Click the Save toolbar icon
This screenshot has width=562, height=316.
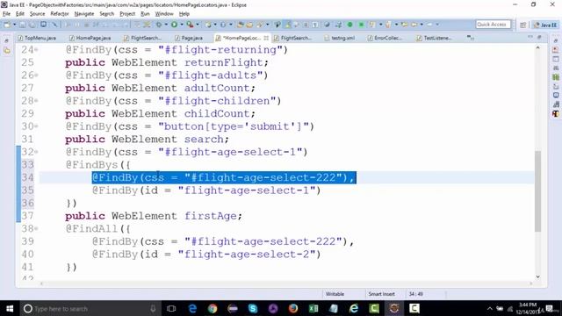22,25
